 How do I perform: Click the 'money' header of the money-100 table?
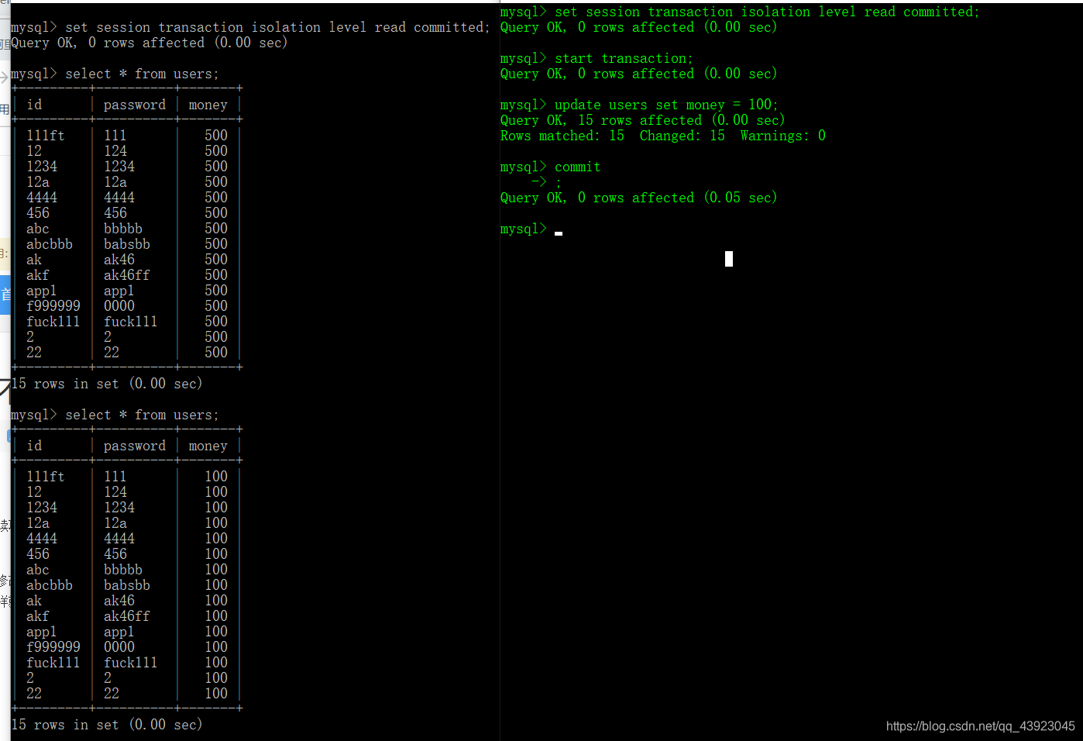[208, 446]
